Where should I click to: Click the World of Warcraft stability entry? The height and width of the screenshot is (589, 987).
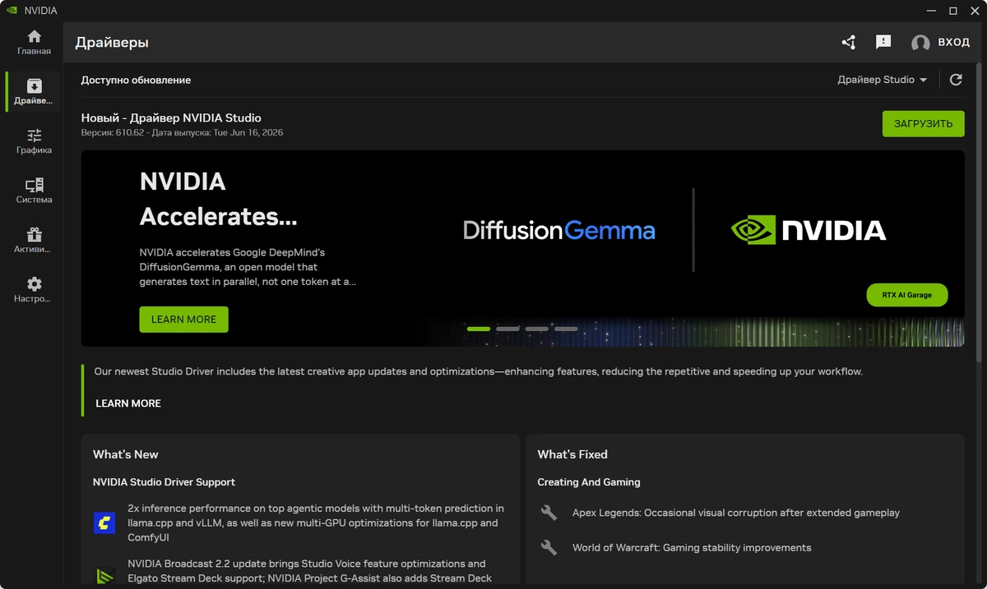692,548
